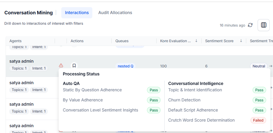The height and width of the screenshot is (133, 273).
Task: Click the Neutral sentiment trend badge
Action: [259, 66]
